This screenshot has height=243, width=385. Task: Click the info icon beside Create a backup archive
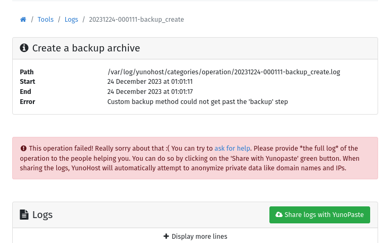tap(24, 48)
